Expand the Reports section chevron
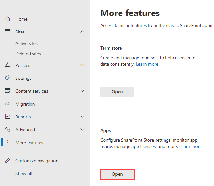Image resolution: width=214 pixels, height=186 pixels. point(82,117)
